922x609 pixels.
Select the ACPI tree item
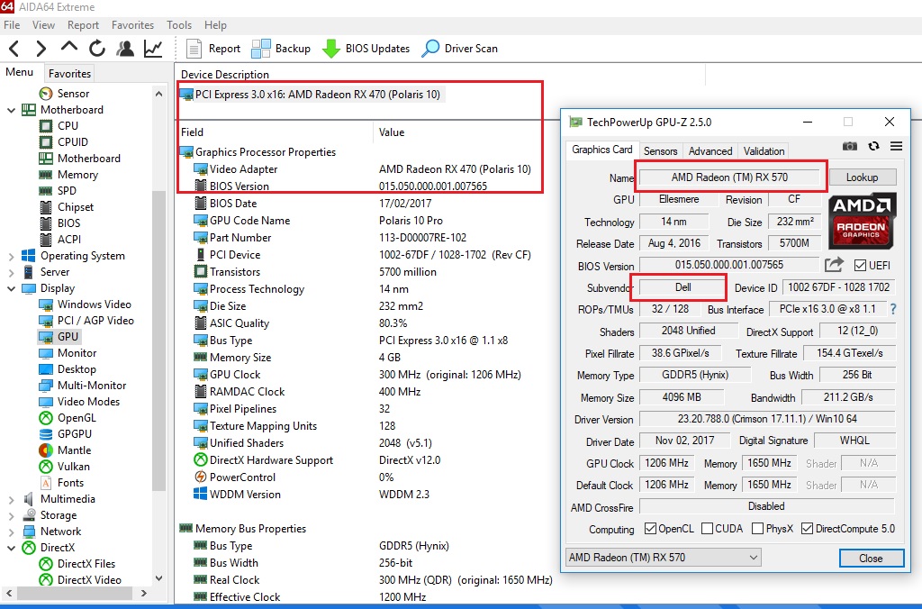(60, 240)
